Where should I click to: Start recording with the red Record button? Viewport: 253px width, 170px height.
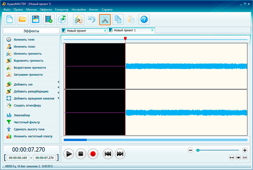pyautogui.click(x=93, y=154)
